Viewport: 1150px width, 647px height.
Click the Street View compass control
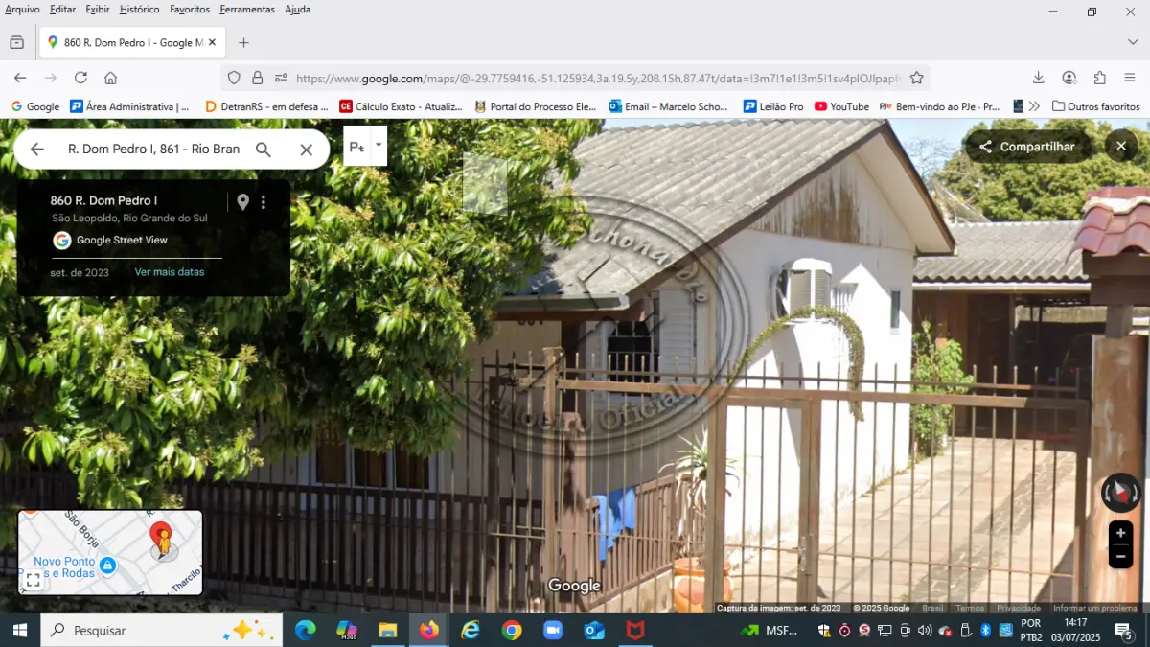tap(1121, 493)
